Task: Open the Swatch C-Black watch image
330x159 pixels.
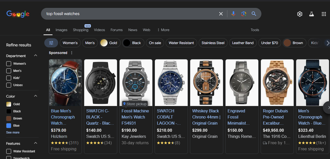Action: pyautogui.click(x=101, y=83)
